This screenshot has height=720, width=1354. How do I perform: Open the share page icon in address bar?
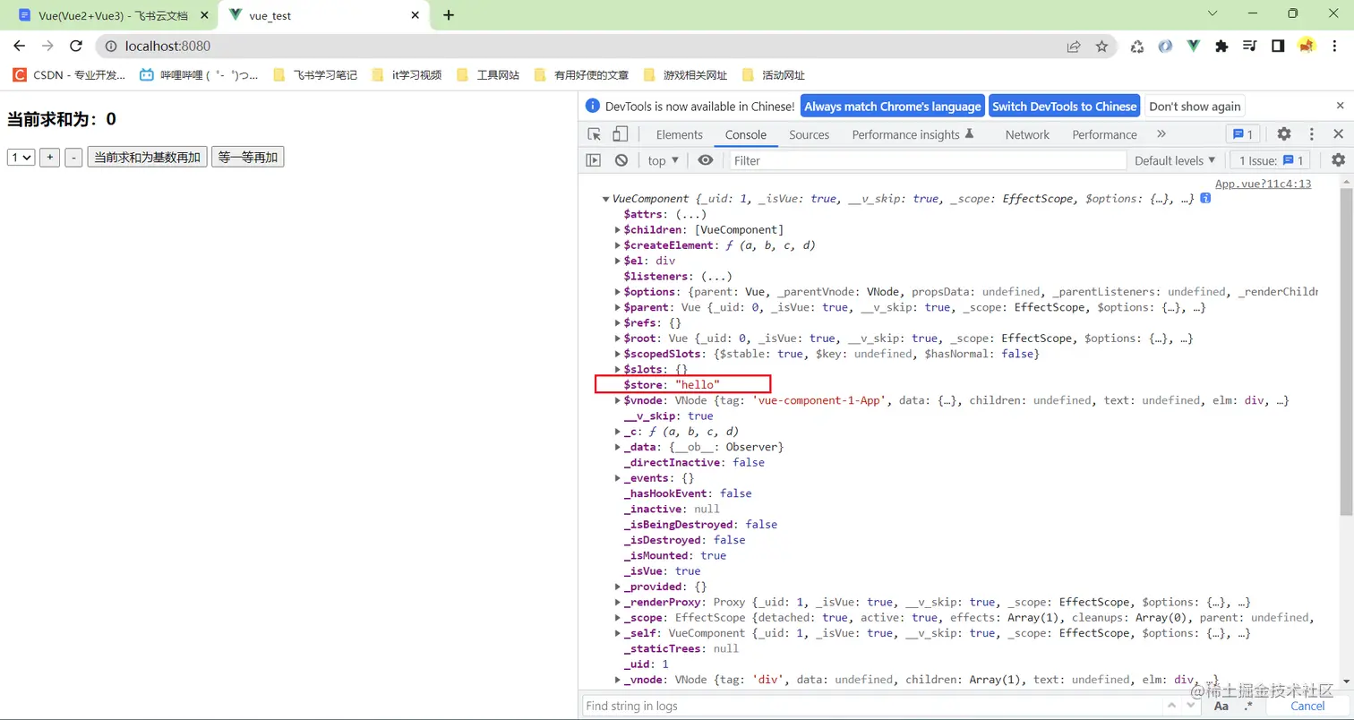1073,47
